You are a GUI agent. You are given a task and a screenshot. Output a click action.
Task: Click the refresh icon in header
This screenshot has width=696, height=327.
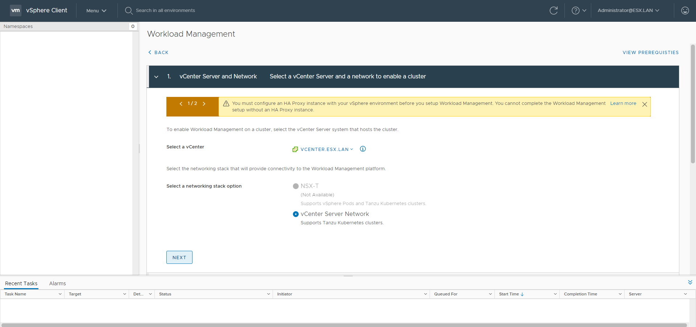(553, 11)
